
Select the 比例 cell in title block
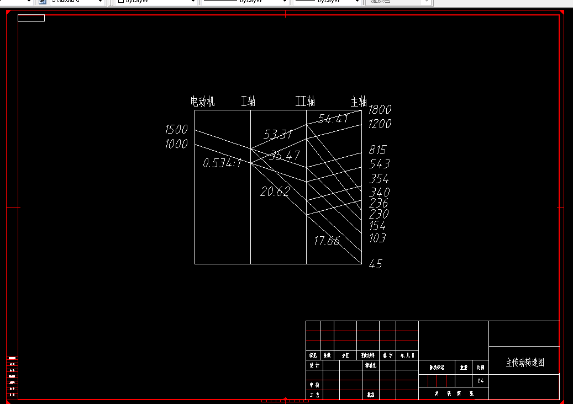pyautogui.click(x=481, y=368)
